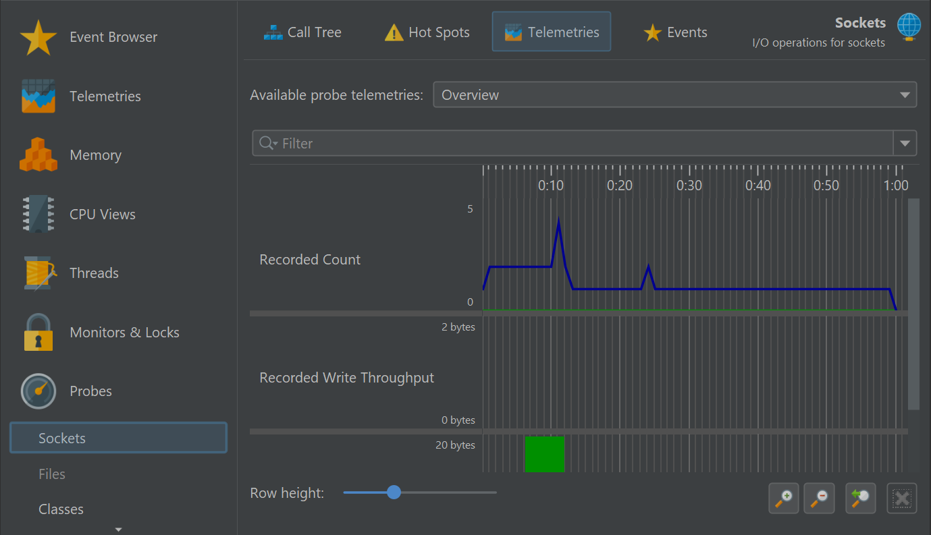Viewport: 931px width, 535px height.
Task: Click the Row height slider handle
Action: tap(394, 492)
